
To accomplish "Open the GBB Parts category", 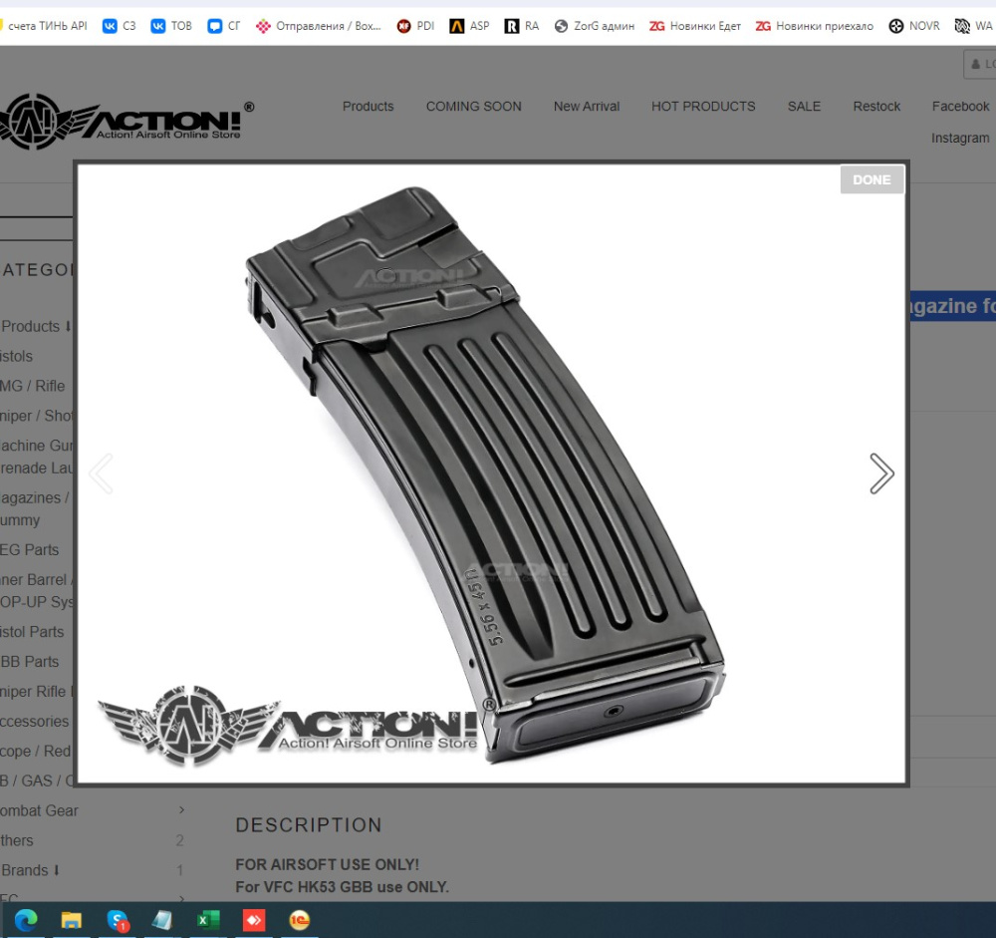I will point(29,661).
